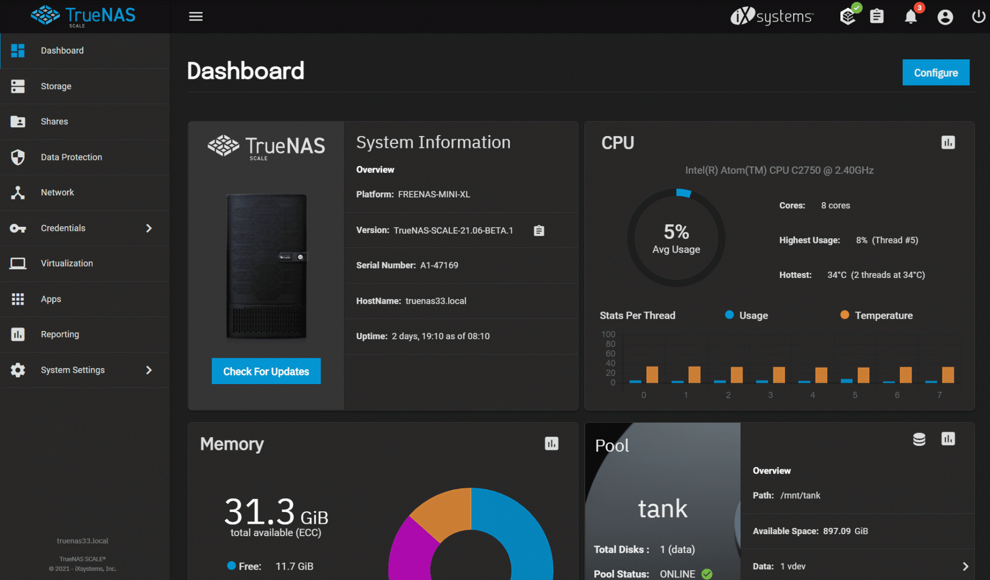
Task: Click the Apps grid icon
Action: (x=18, y=299)
